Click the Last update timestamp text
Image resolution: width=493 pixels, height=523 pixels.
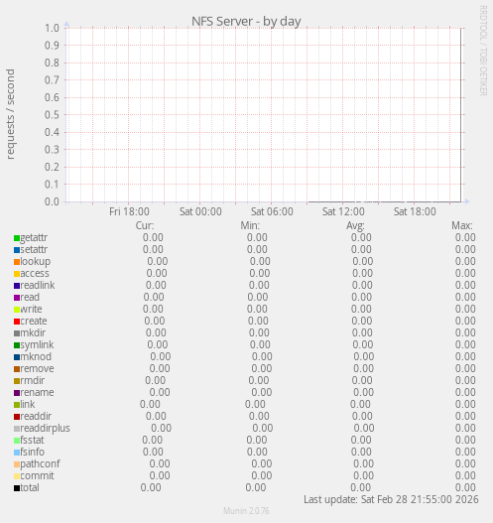click(391, 499)
